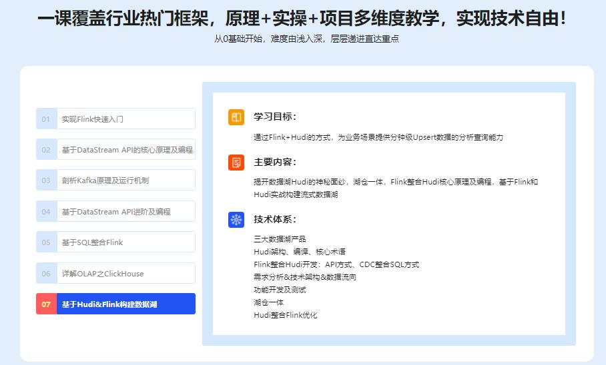Click the 功能开发及测试 list item

click(x=280, y=290)
